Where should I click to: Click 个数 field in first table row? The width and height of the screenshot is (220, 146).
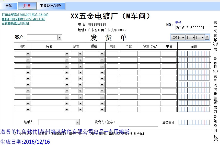[x=129, y=54]
